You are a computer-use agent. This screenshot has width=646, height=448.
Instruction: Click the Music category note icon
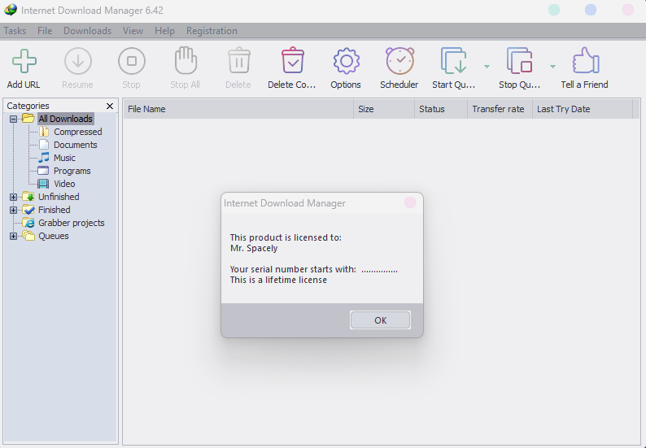pos(44,158)
